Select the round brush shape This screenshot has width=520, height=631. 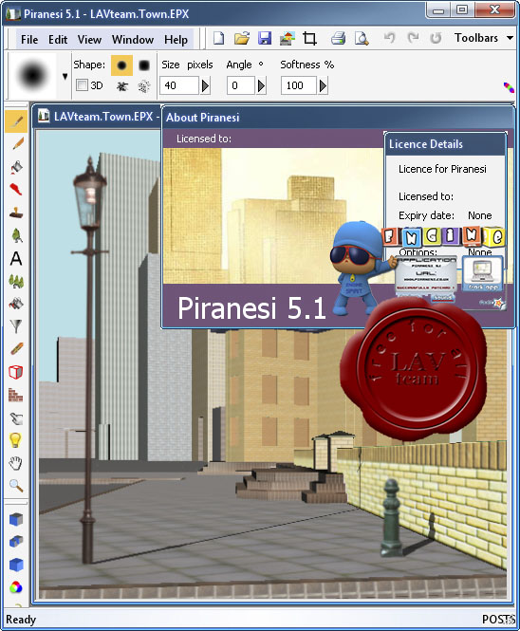(121, 65)
